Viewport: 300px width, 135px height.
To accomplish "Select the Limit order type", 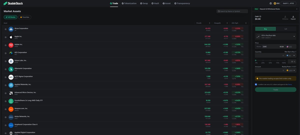I will pos(265,47).
